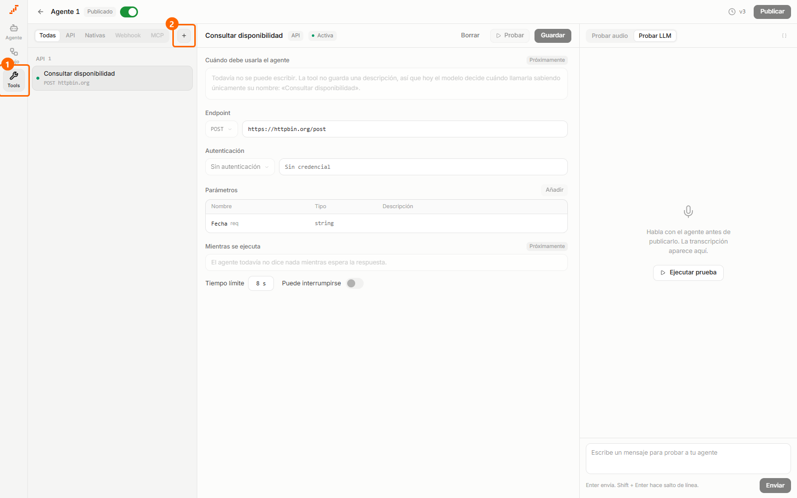Open the POST method dropdown
This screenshot has height=498, width=797.
[221, 129]
